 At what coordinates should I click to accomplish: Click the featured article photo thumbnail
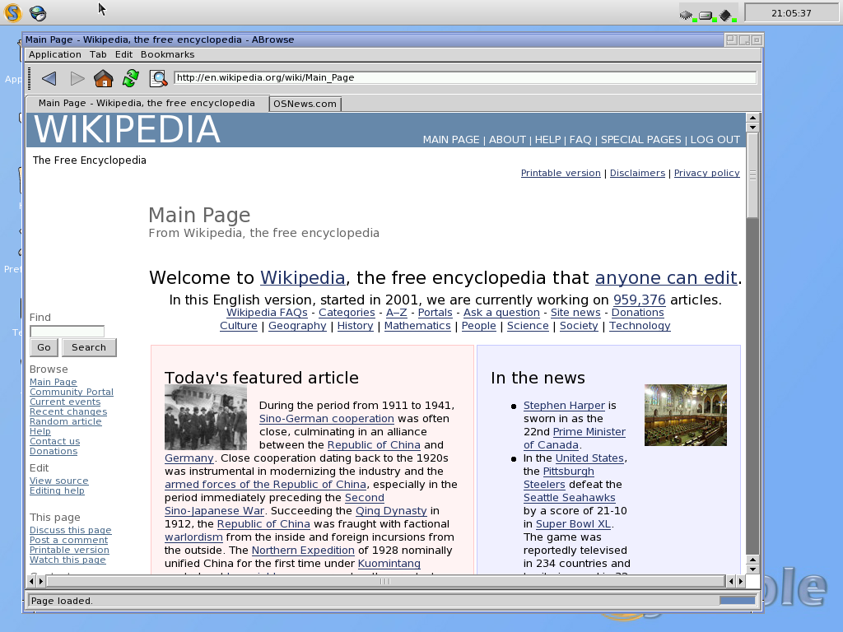tap(205, 416)
